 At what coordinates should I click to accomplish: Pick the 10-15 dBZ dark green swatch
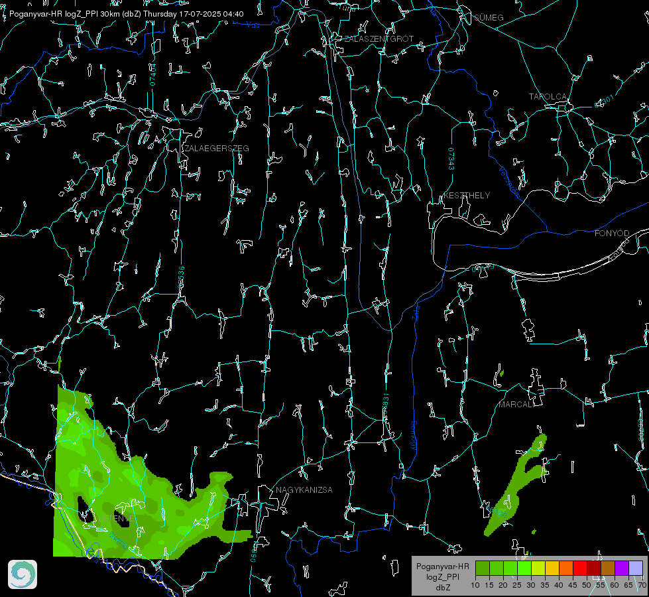click(483, 568)
